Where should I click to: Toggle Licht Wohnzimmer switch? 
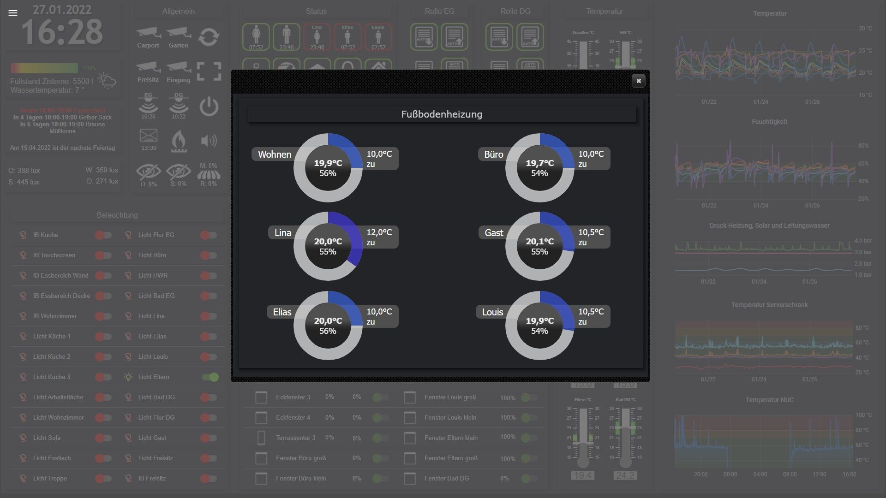tap(103, 418)
